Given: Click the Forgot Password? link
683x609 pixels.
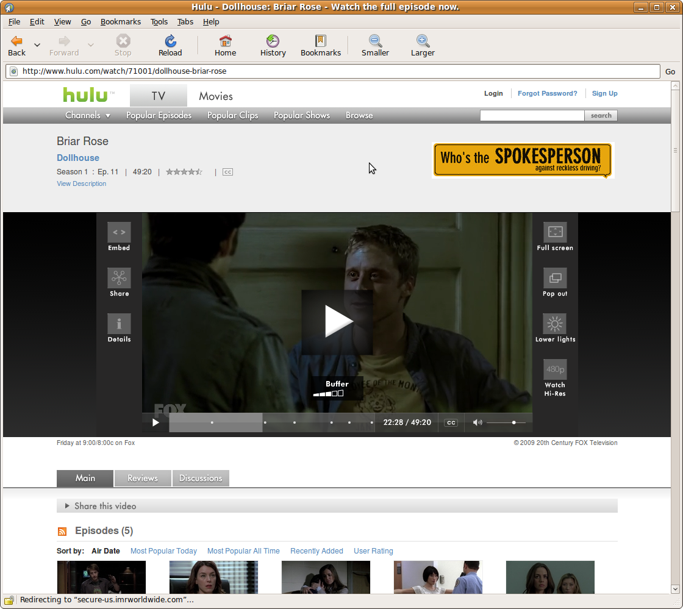Looking at the screenshot, I should 547,93.
